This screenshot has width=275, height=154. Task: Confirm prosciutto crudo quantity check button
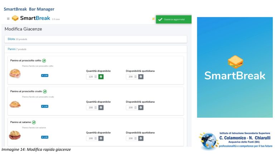(101, 108)
